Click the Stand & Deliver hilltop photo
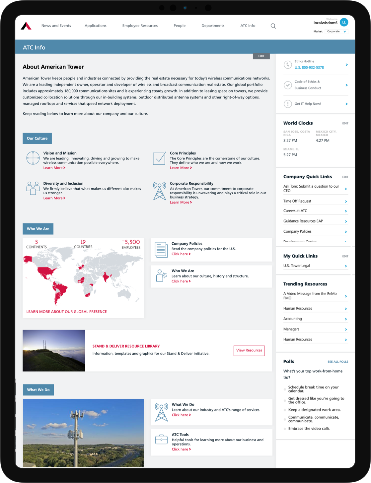Viewport: 371px width, 483px height. click(54, 350)
